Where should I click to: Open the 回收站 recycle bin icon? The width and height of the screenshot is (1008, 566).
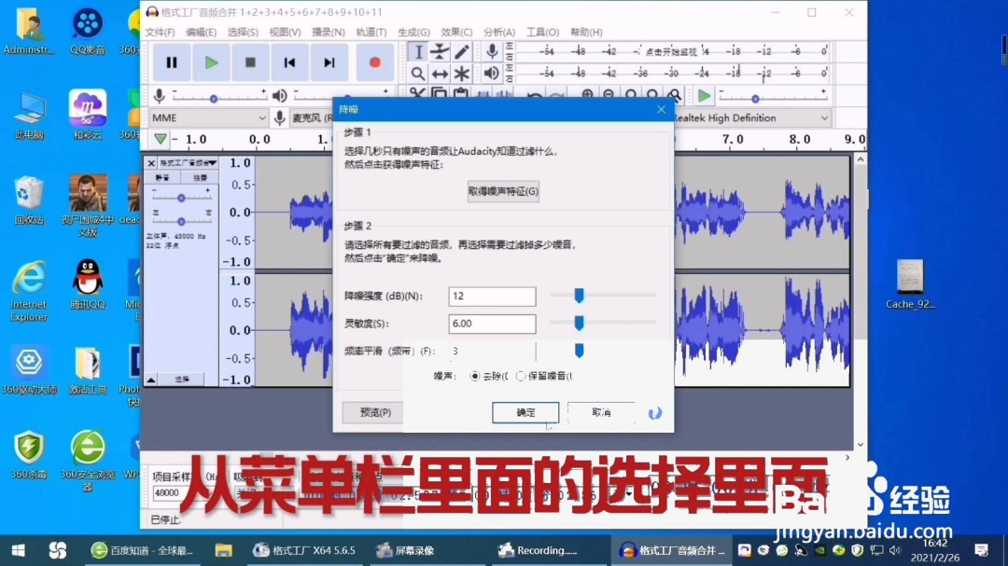tap(29, 200)
